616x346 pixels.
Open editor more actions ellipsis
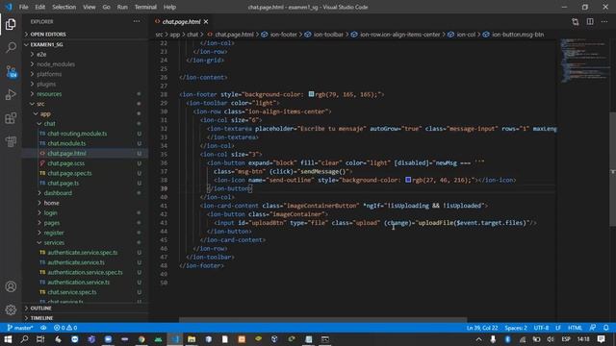604,22
